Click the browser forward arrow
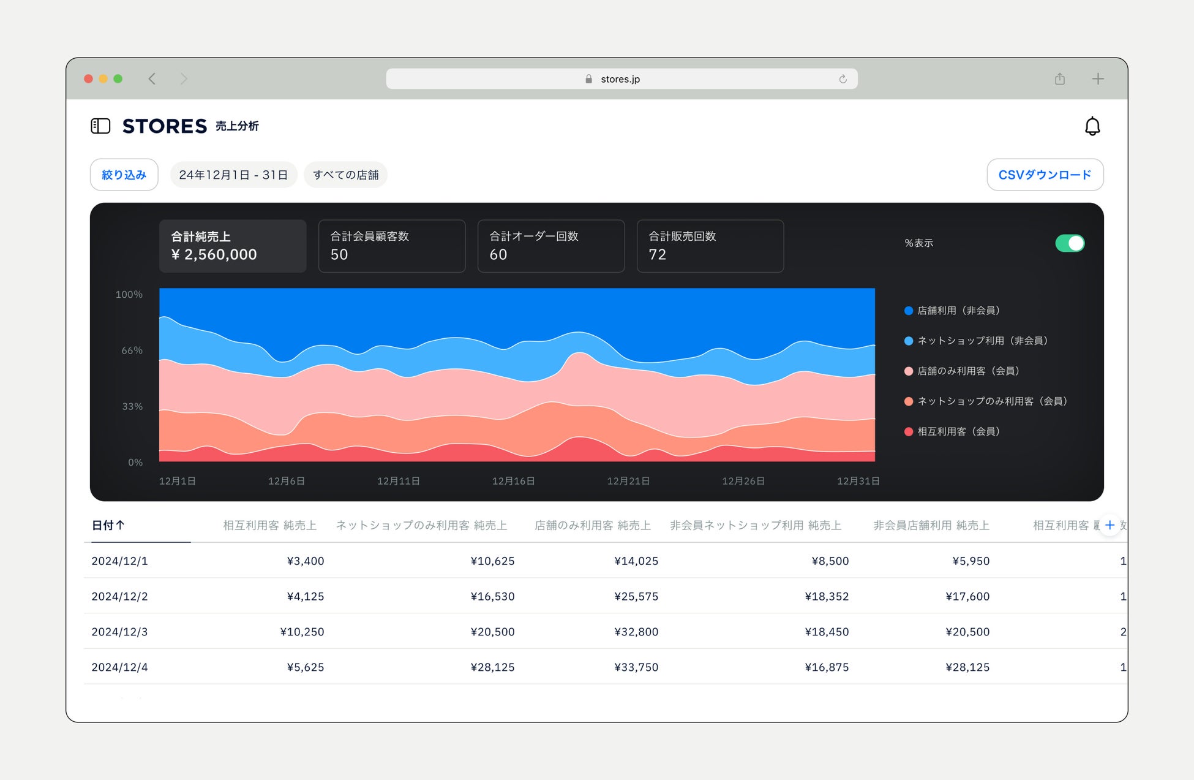1194x780 pixels. [184, 79]
